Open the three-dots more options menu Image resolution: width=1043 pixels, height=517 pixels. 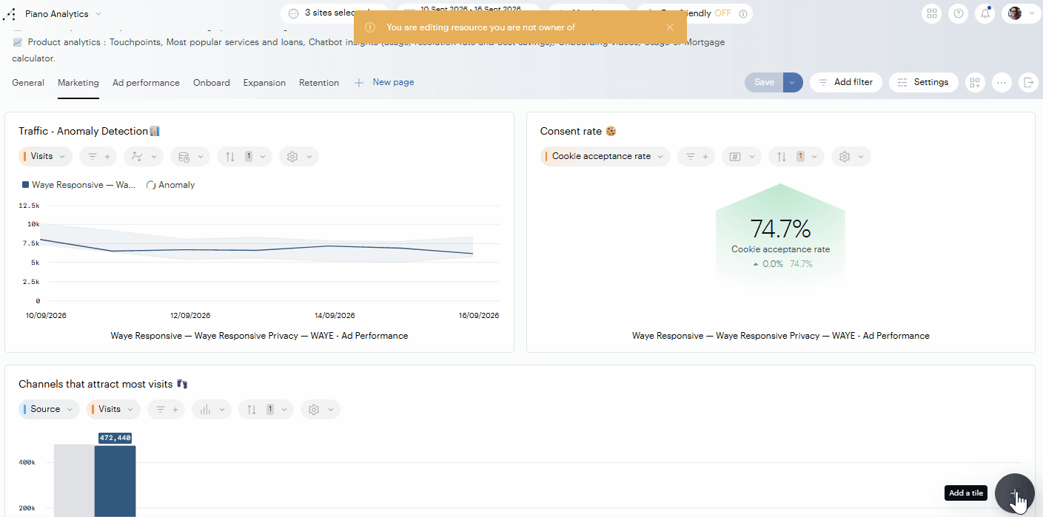[1002, 83]
